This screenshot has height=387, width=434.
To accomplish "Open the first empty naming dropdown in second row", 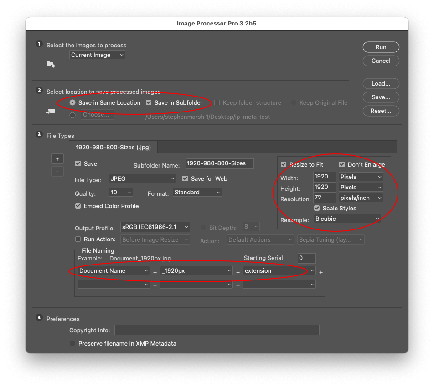I will 114,284.
